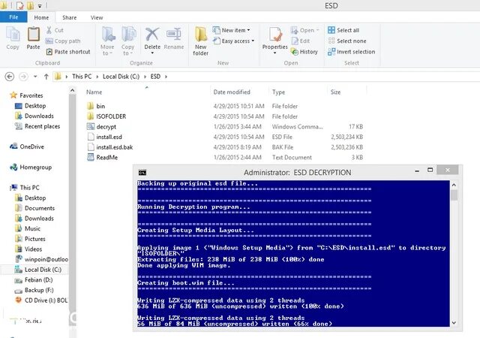
Task: Open Documents under This PC
Action: 35,208
